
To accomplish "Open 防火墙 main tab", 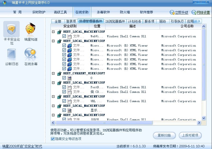I will 125,12.
